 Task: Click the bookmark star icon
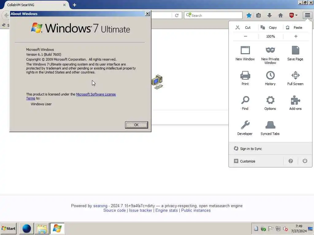point(249,15)
